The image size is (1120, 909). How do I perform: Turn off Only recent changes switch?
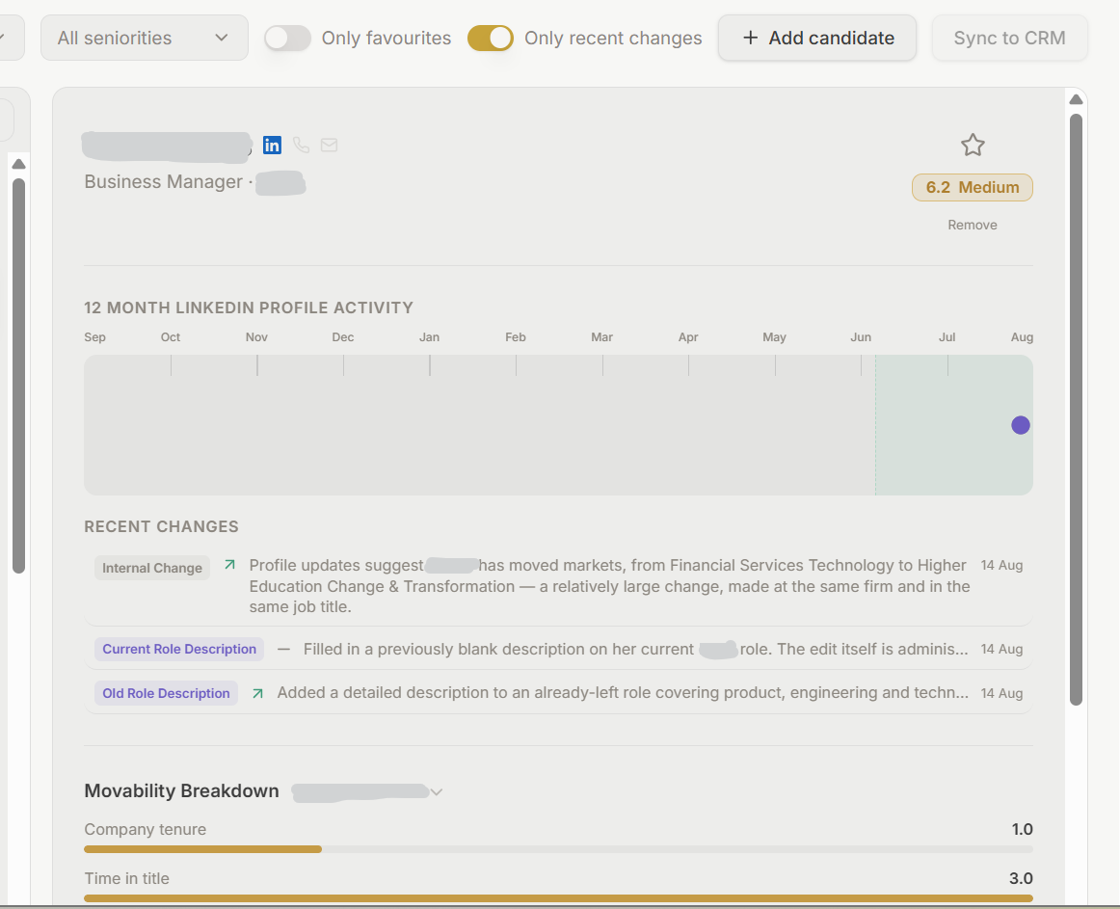click(490, 38)
